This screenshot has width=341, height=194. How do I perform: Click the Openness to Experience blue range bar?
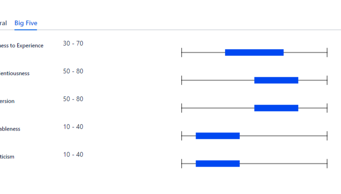click(x=254, y=52)
